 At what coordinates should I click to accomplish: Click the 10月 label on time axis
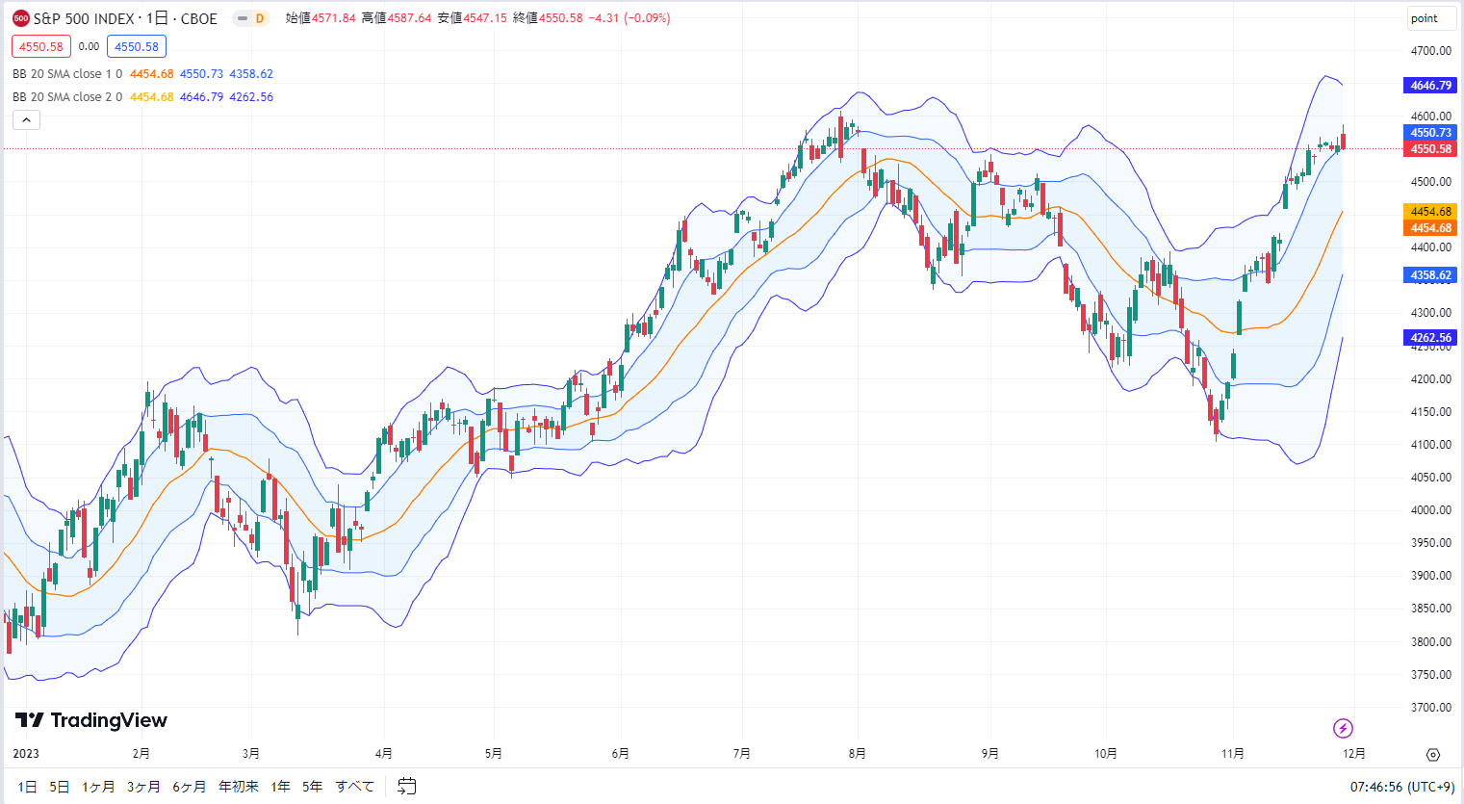(1106, 754)
